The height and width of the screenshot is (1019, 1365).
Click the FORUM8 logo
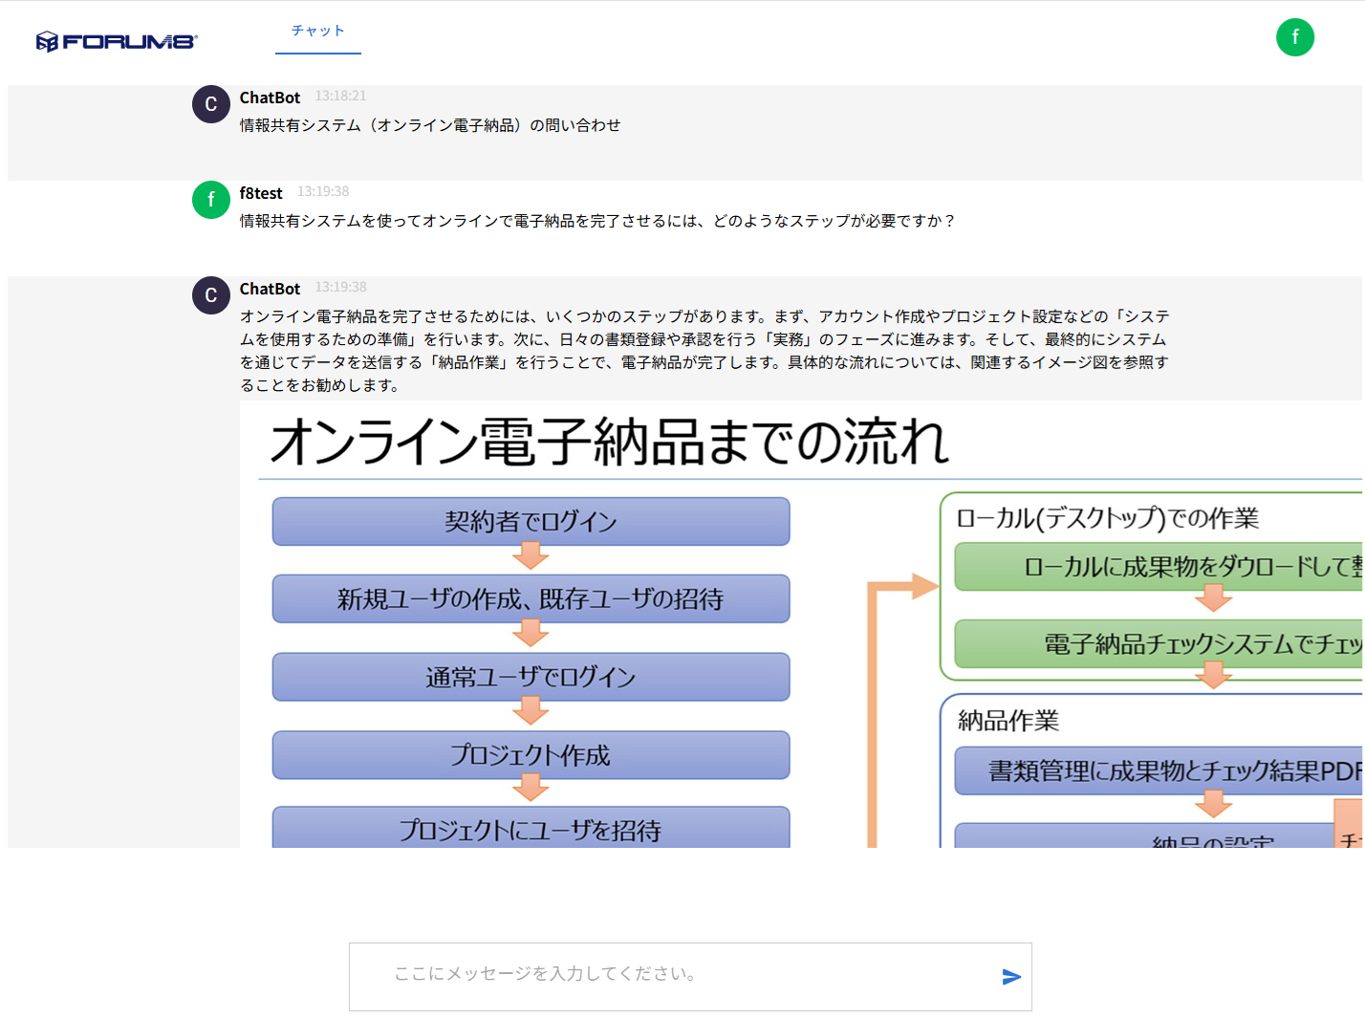tap(117, 41)
